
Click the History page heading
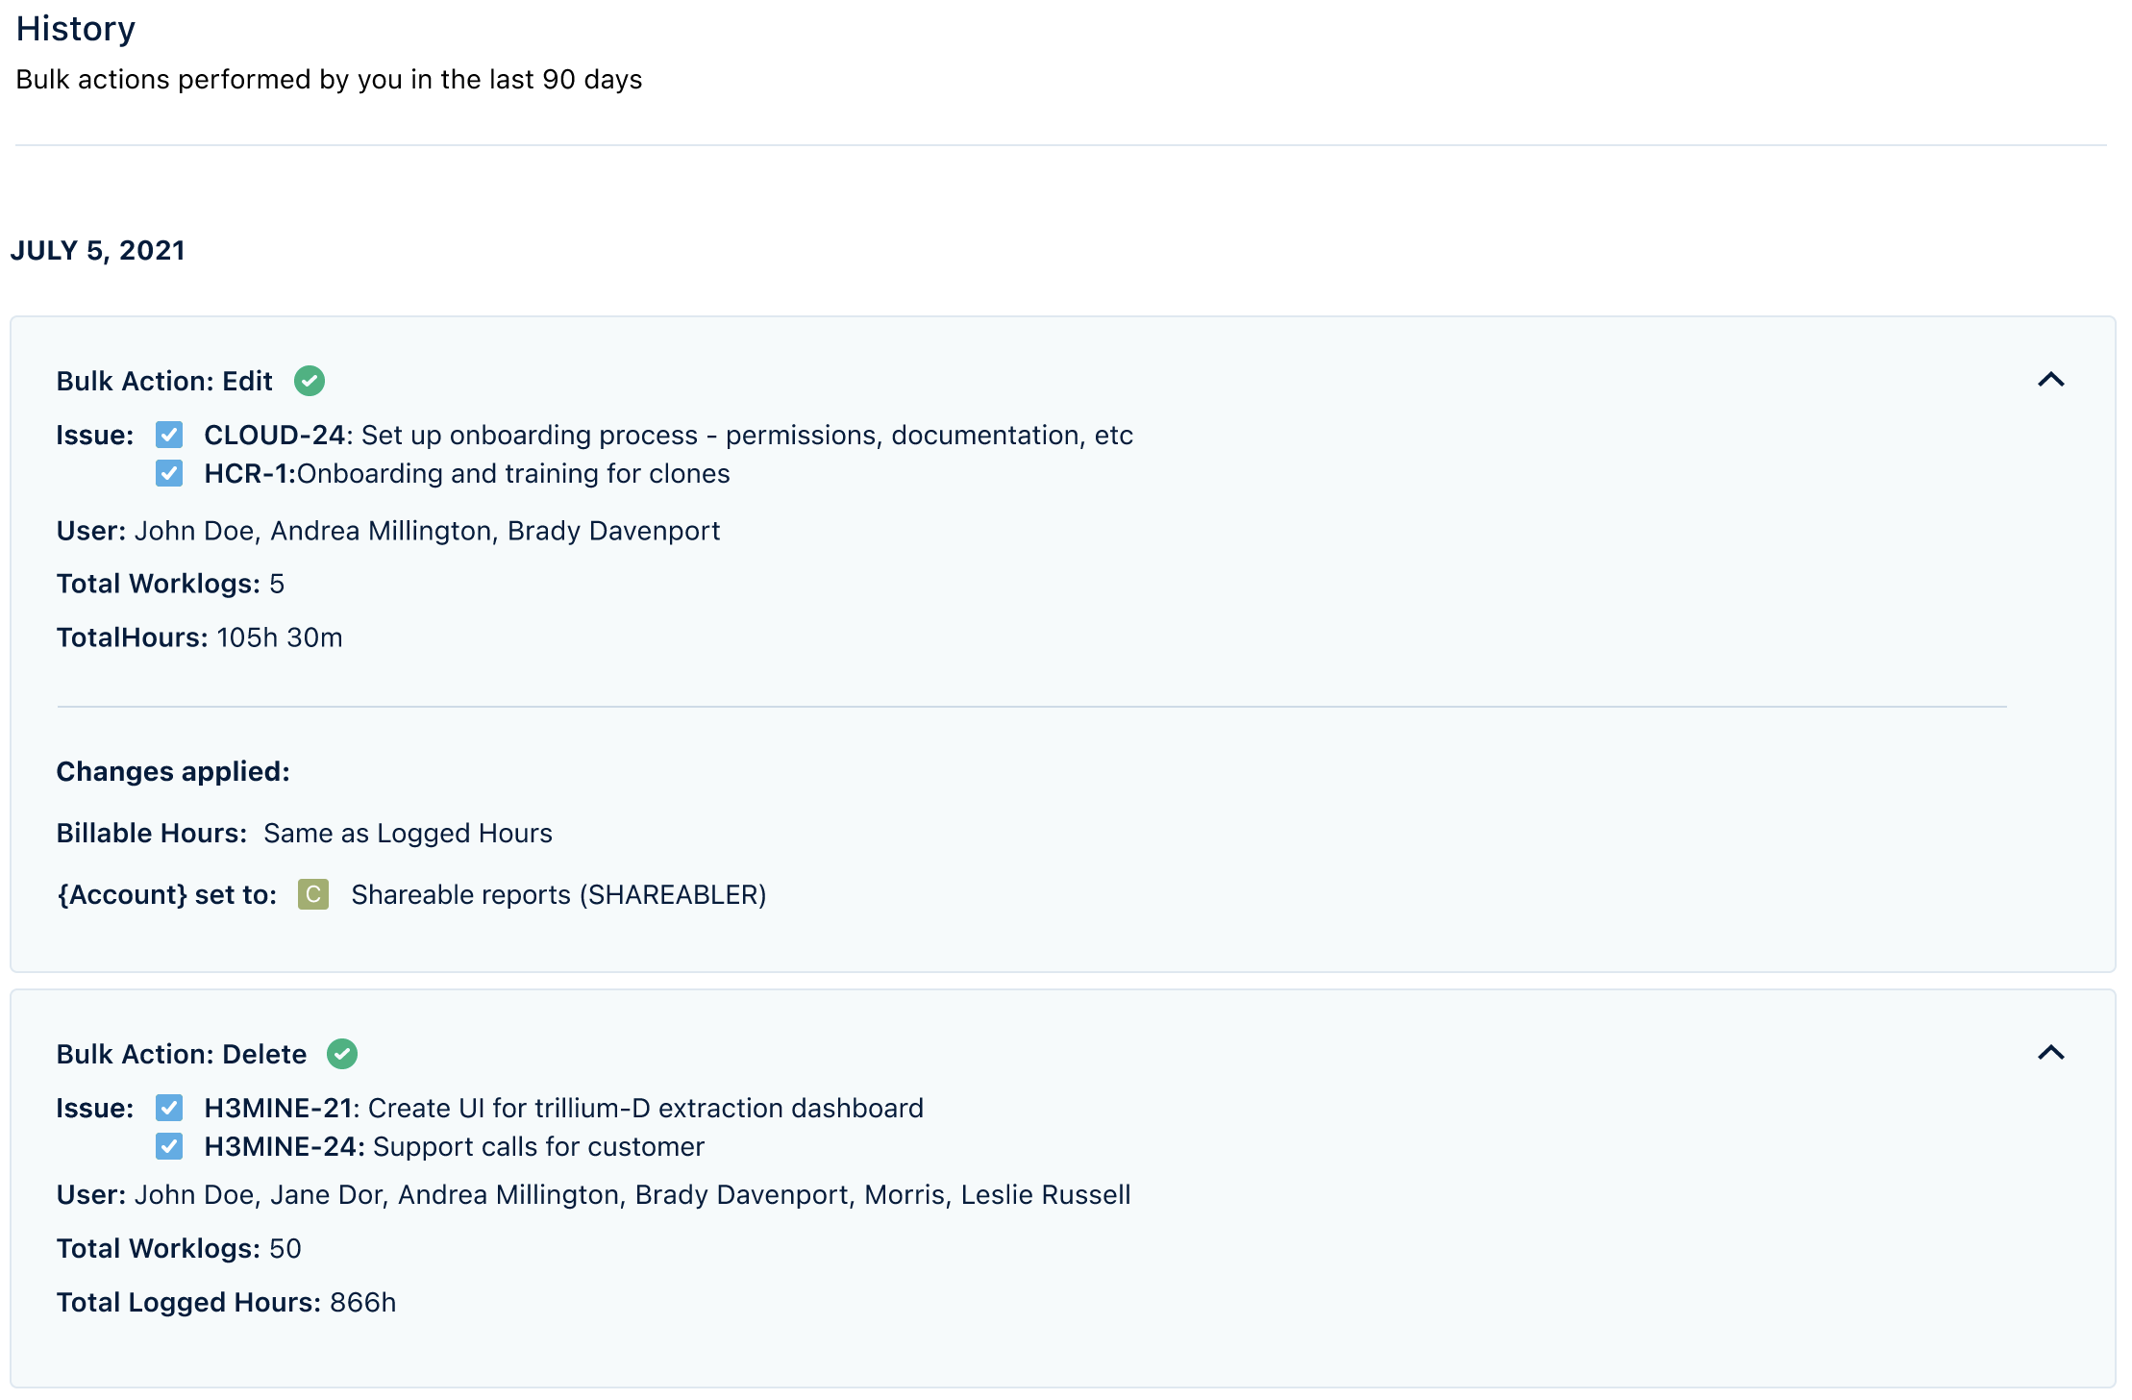pos(75,29)
